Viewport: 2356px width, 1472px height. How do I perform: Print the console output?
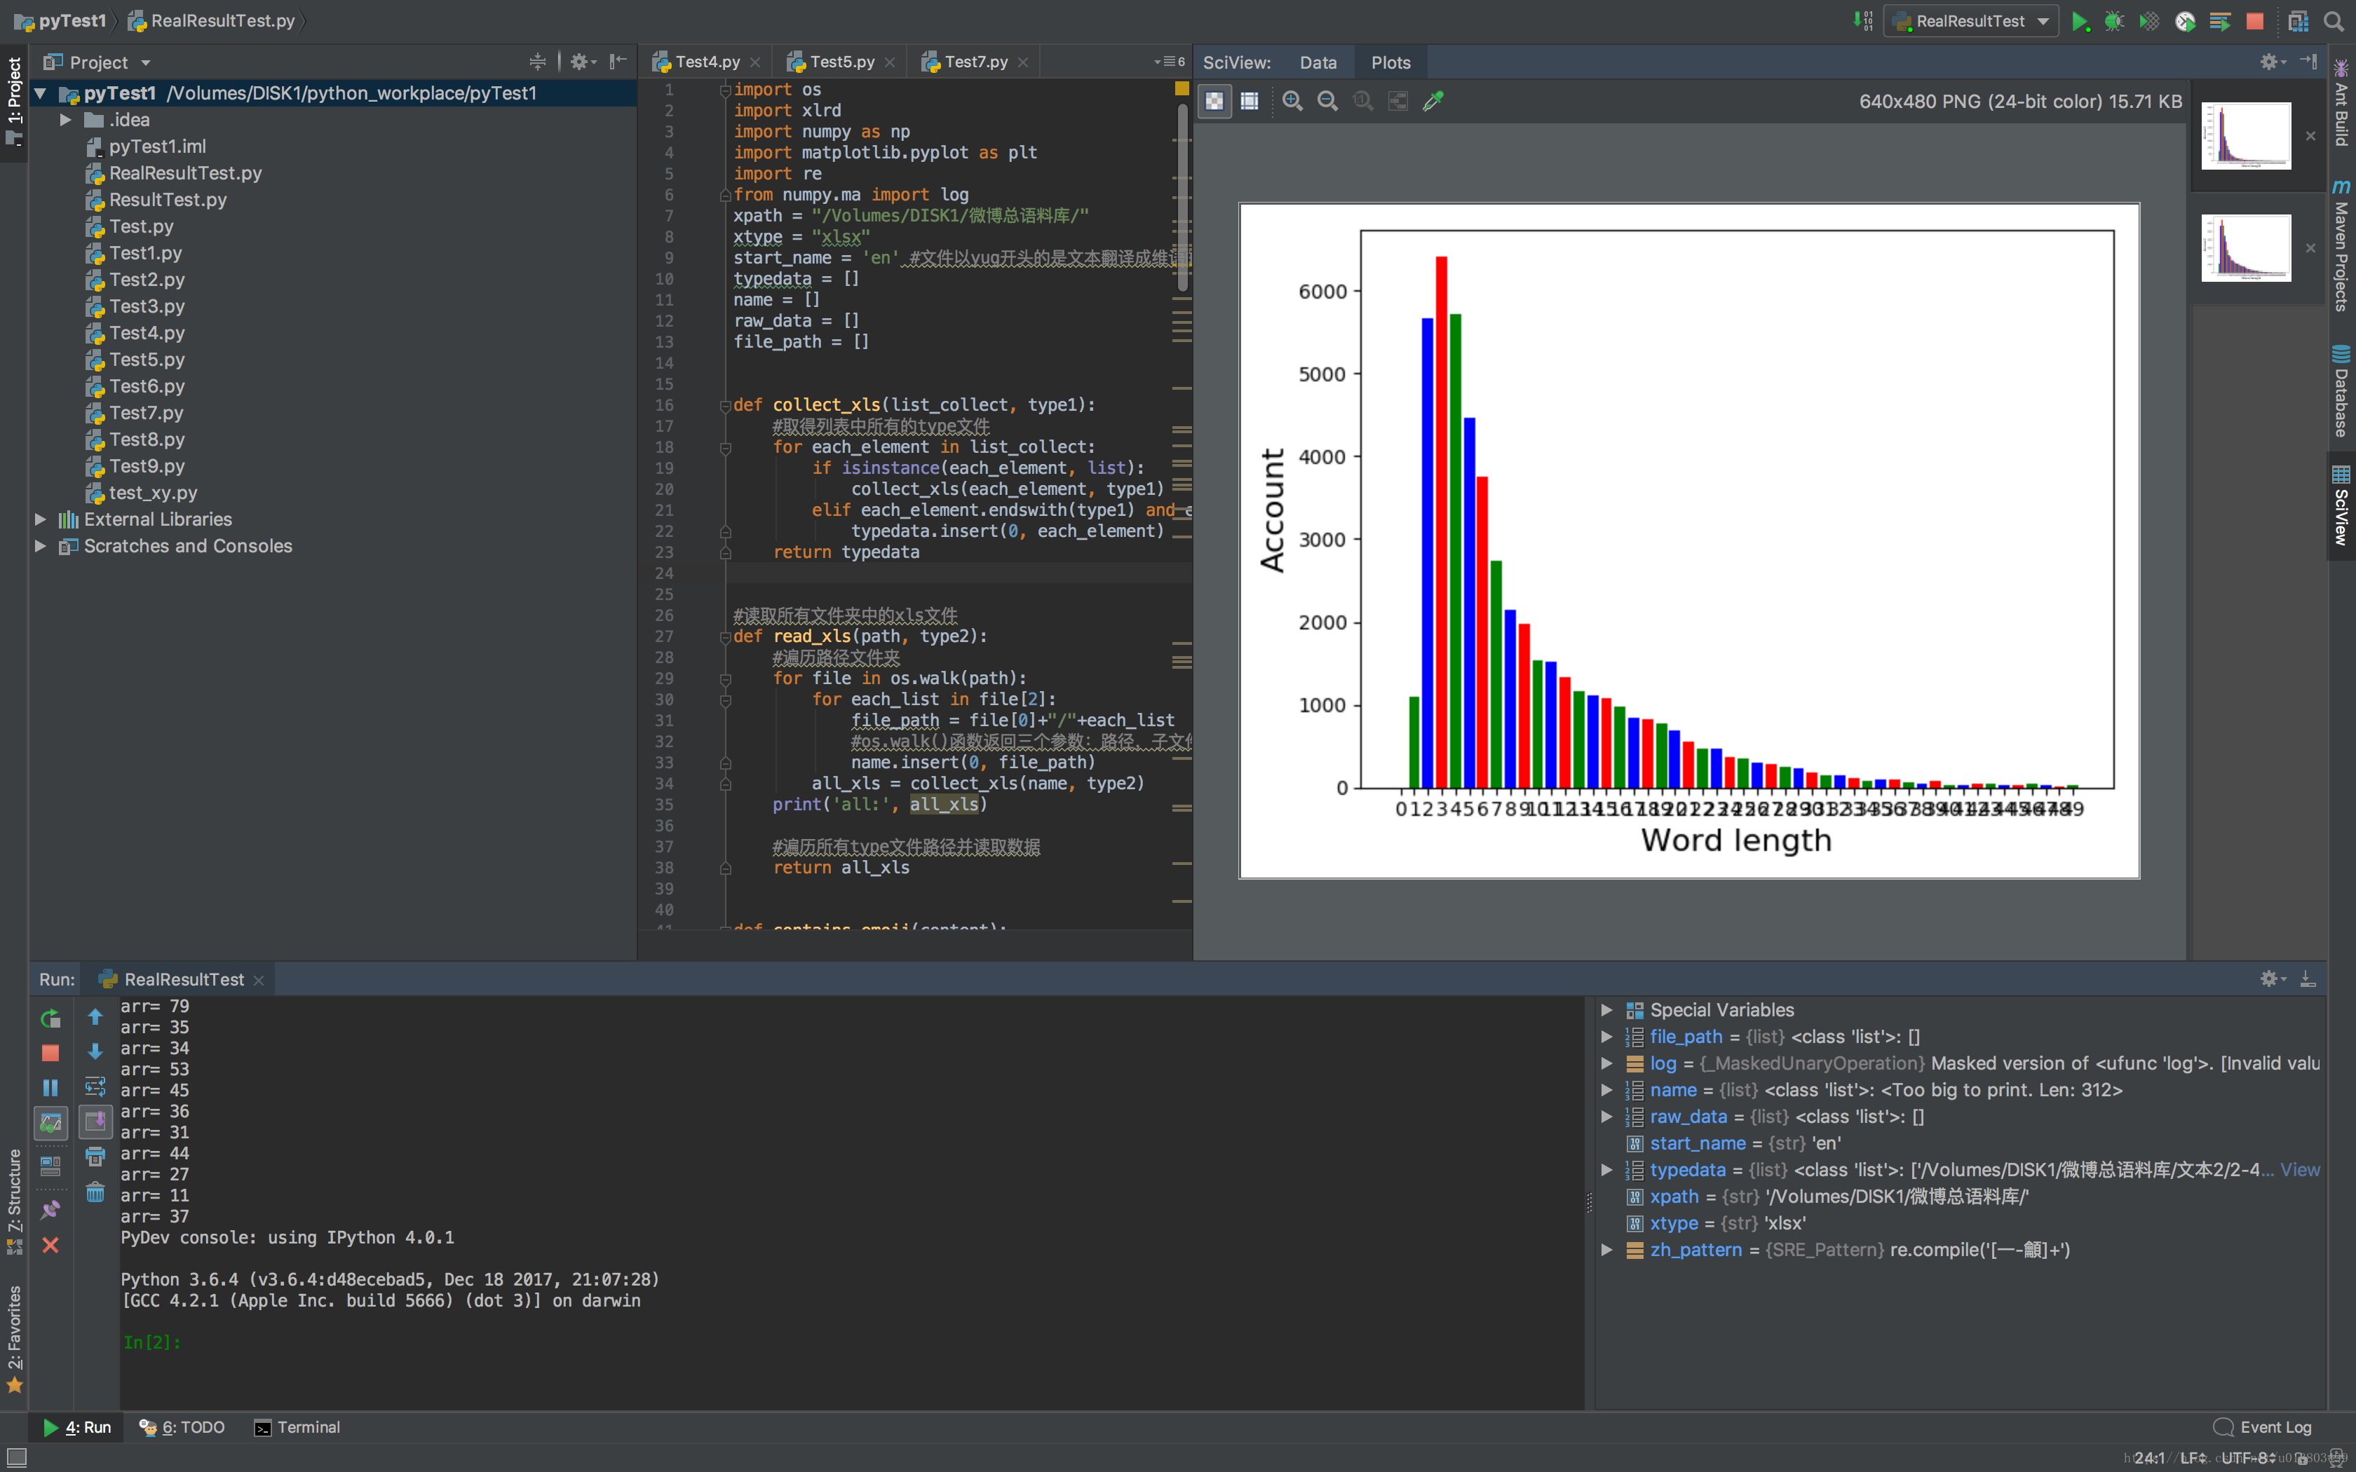pos(95,1157)
